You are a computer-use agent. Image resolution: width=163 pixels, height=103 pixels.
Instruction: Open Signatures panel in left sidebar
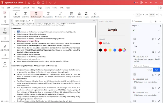[x=5, y=56]
